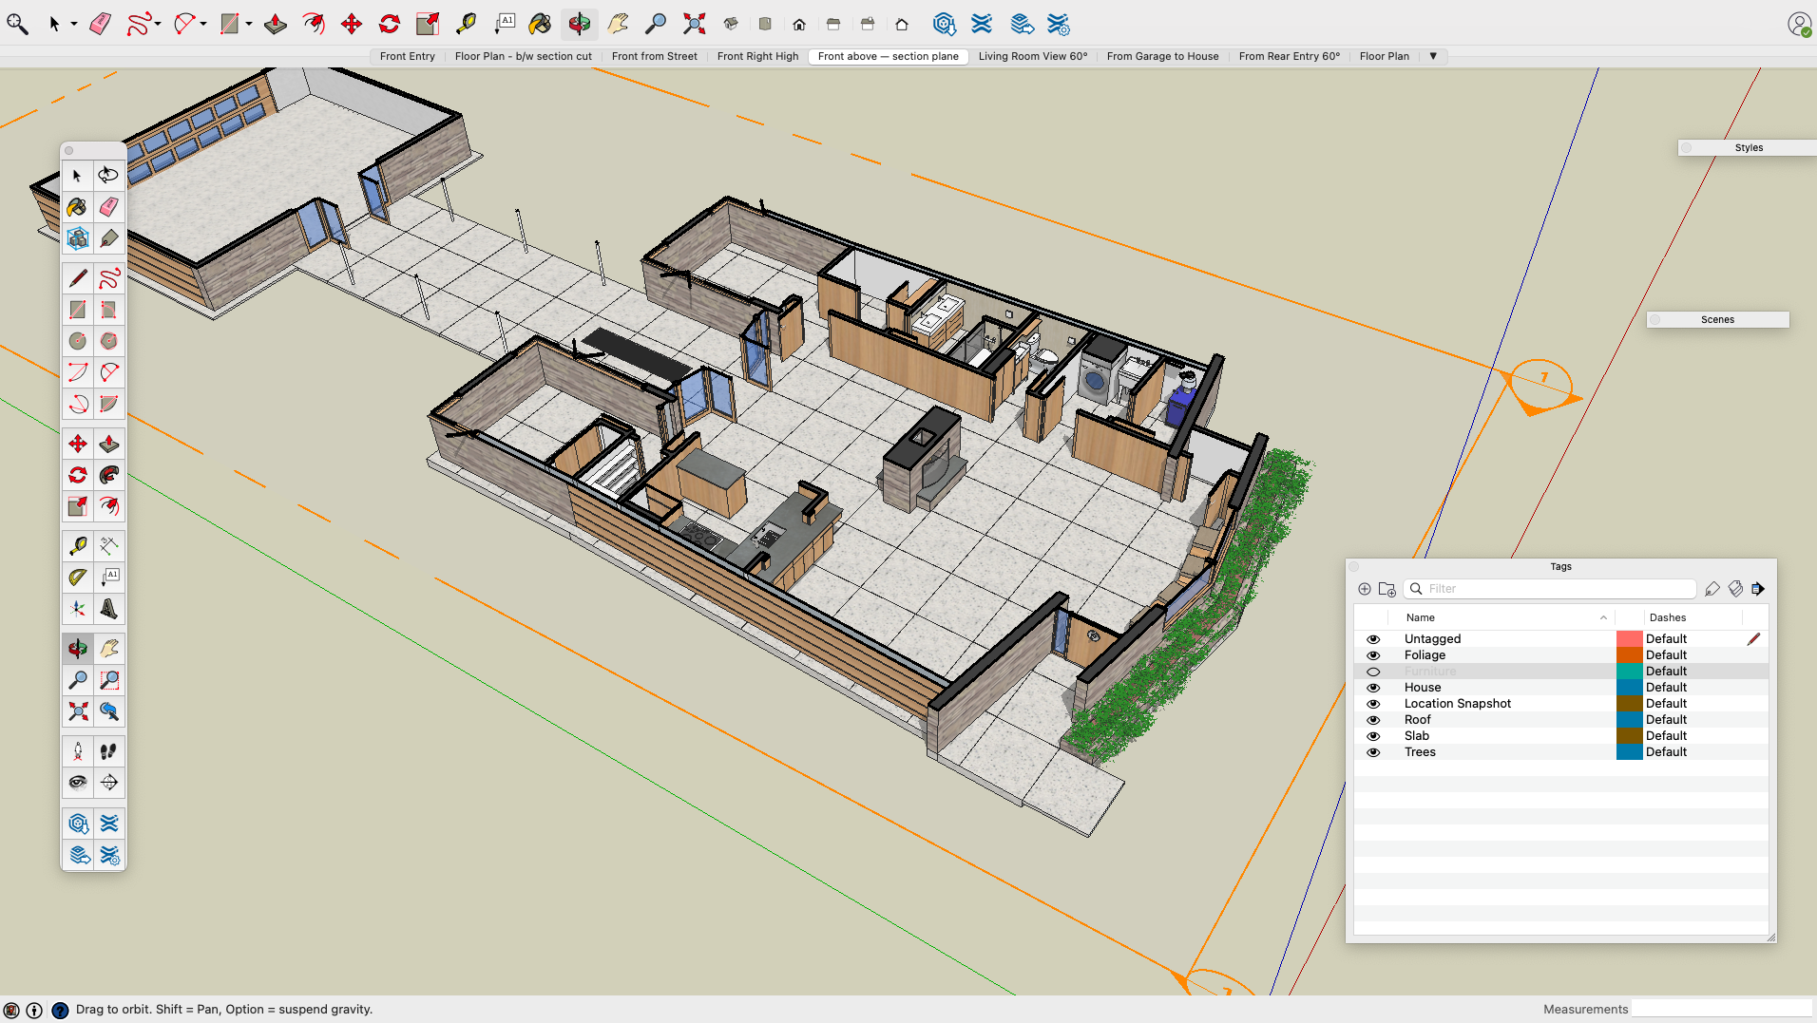Click the House tag color swatch
The width and height of the screenshot is (1817, 1023).
[x=1629, y=688]
